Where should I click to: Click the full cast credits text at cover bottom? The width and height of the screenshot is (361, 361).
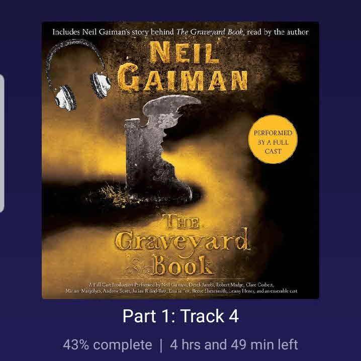[181, 288]
